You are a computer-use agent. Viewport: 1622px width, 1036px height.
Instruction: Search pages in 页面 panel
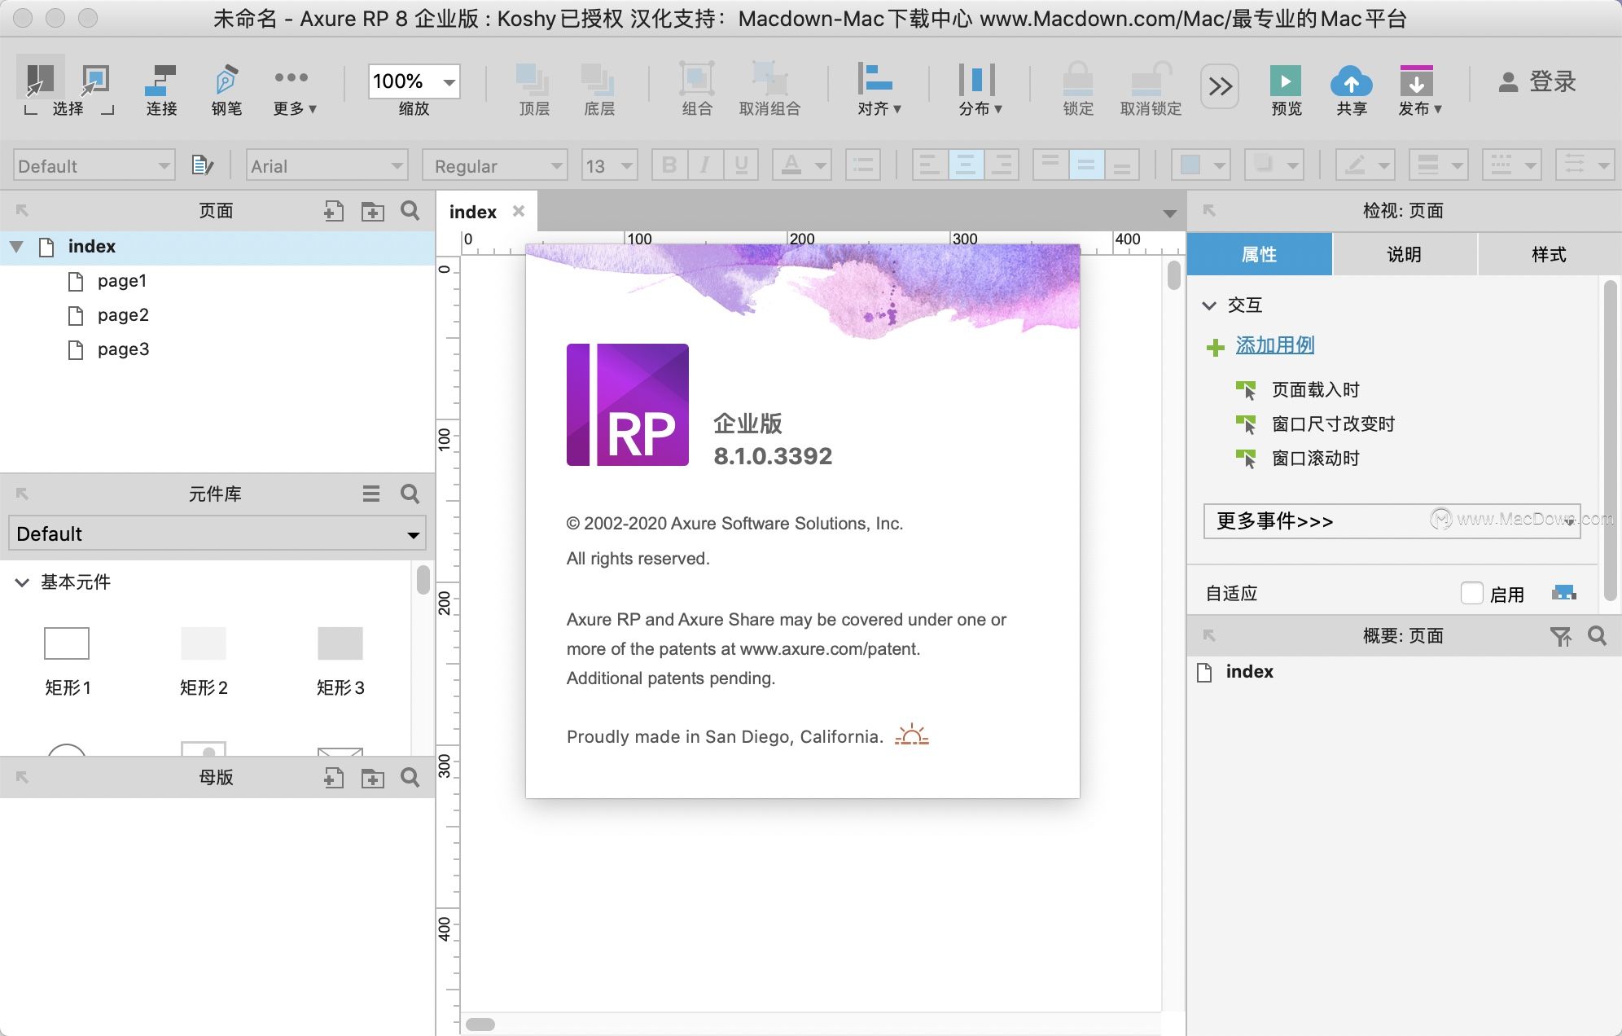[410, 211]
